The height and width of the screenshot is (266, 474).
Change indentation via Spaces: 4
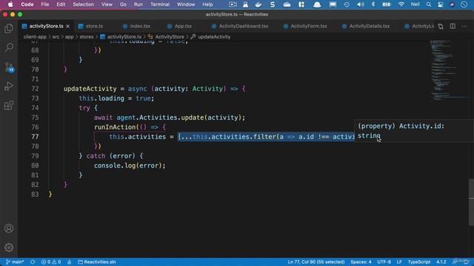pyautogui.click(x=361, y=262)
